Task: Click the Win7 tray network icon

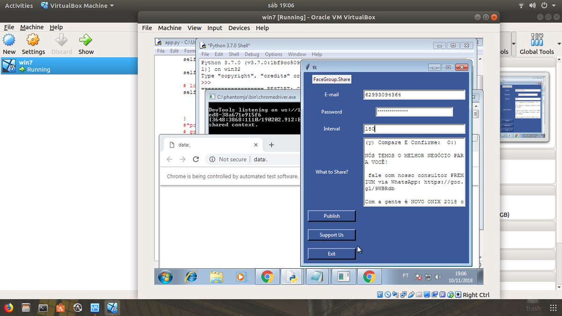Action: (x=429, y=277)
